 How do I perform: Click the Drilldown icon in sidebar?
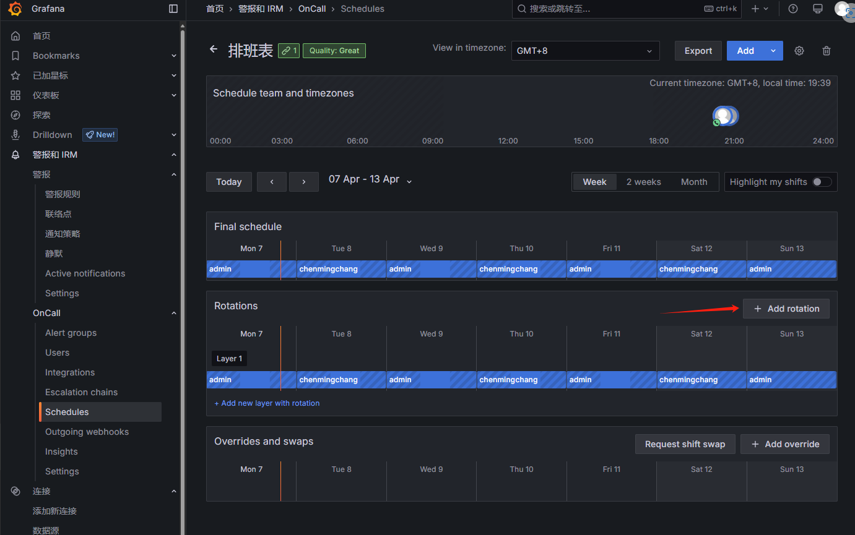click(x=15, y=135)
